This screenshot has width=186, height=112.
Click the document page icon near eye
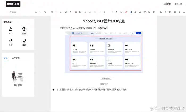coord(170,12)
